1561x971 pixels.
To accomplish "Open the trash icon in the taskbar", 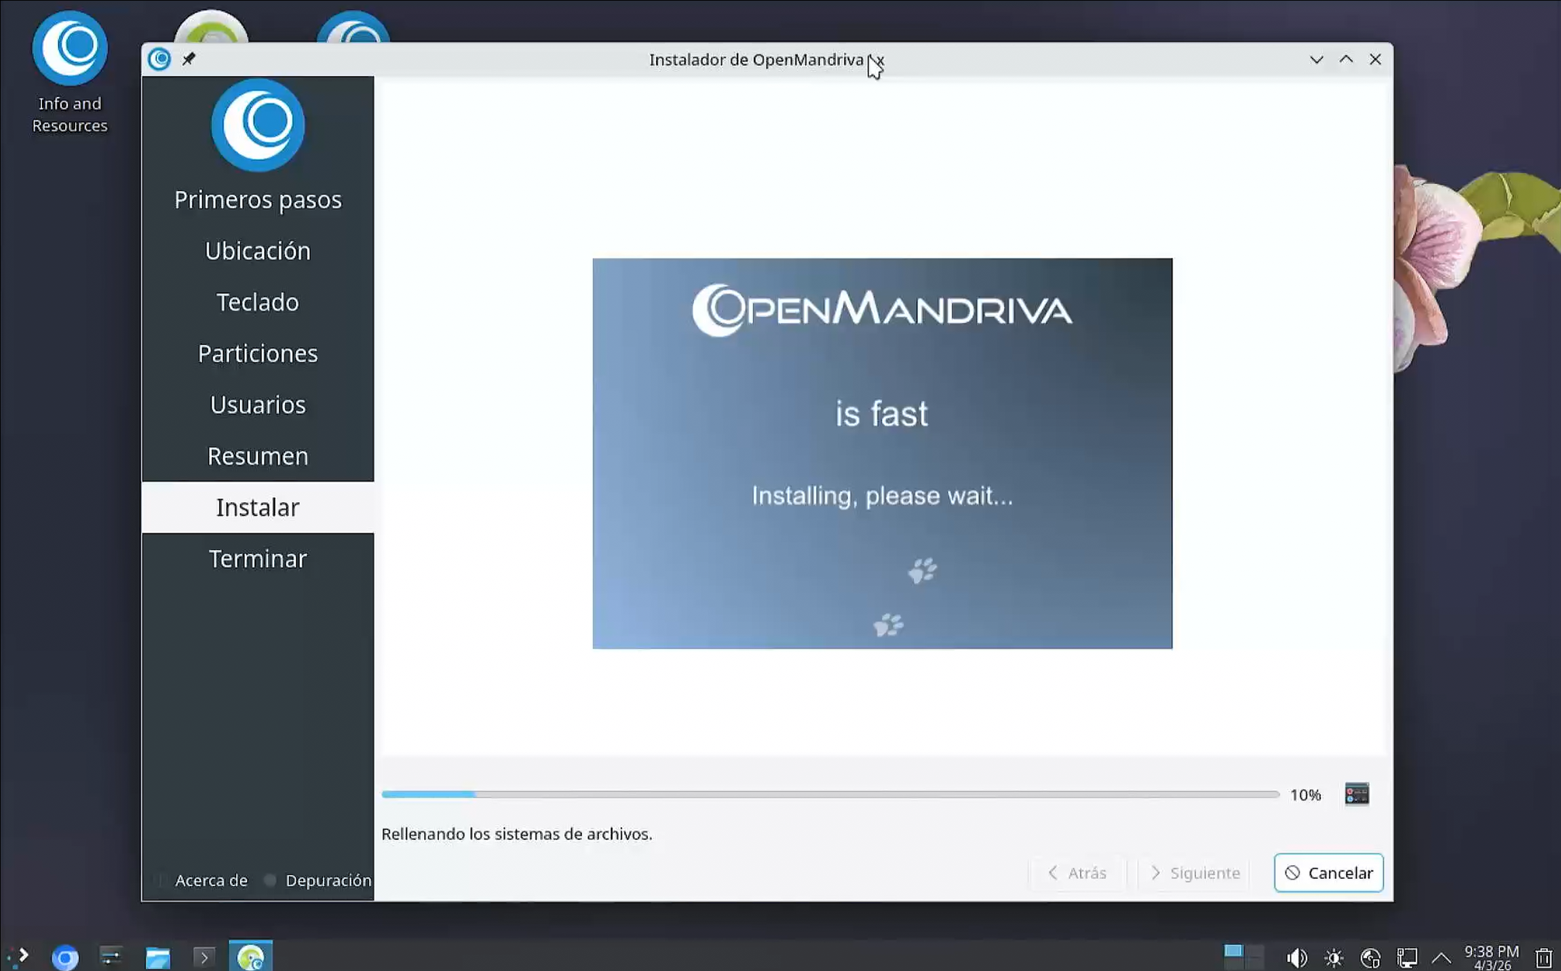I will tap(1543, 957).
